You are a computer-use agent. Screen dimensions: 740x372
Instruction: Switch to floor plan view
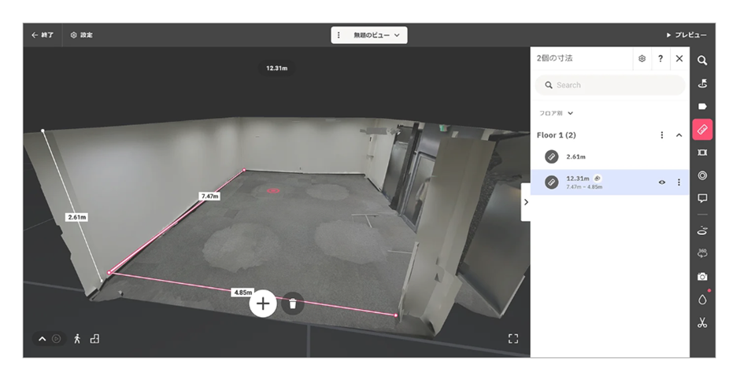pyautogui.click(x=94, y=338)
